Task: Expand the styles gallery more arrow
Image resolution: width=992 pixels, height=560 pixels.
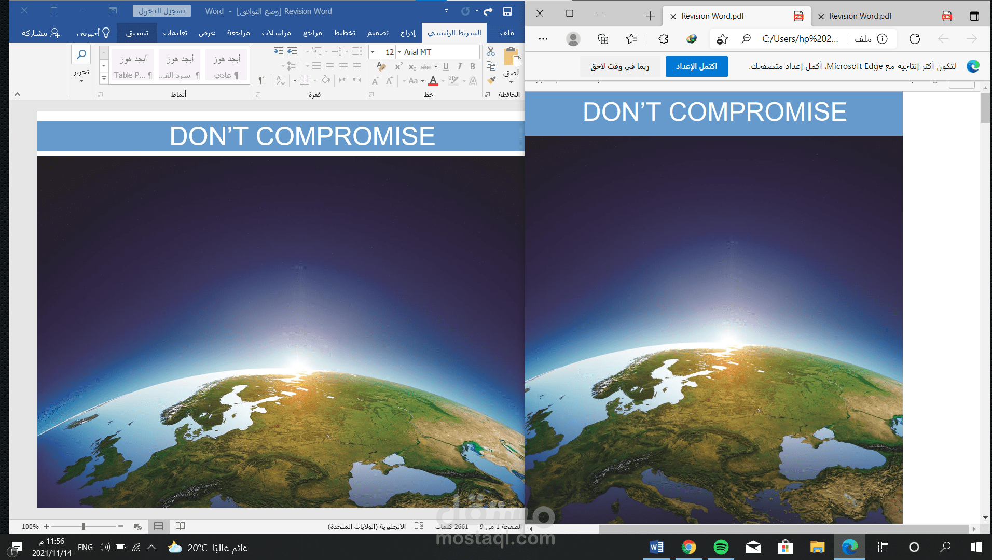Action: point(104,78)
